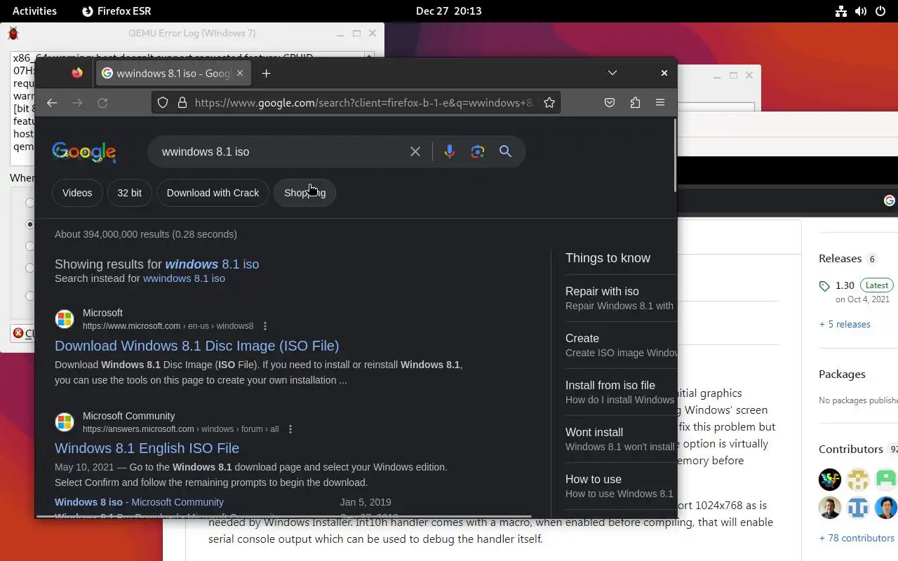Open the Firefox ESR app menu
898x561 pixels.
[116, 11]
